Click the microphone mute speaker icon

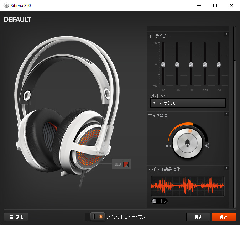168,146
